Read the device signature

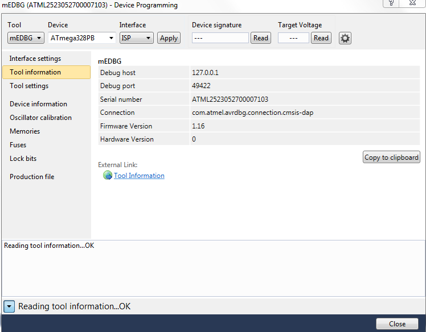click(x=260, y=38)
